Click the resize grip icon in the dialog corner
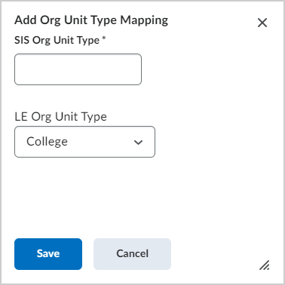 (265, 265)
